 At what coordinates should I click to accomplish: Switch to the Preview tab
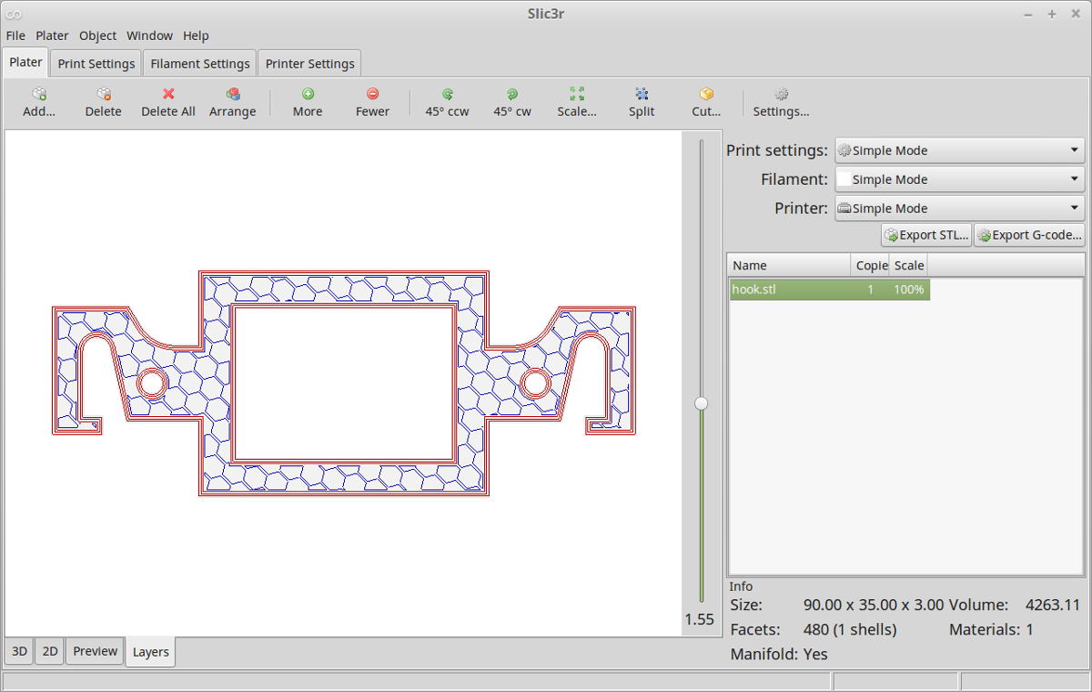point(96,651)
